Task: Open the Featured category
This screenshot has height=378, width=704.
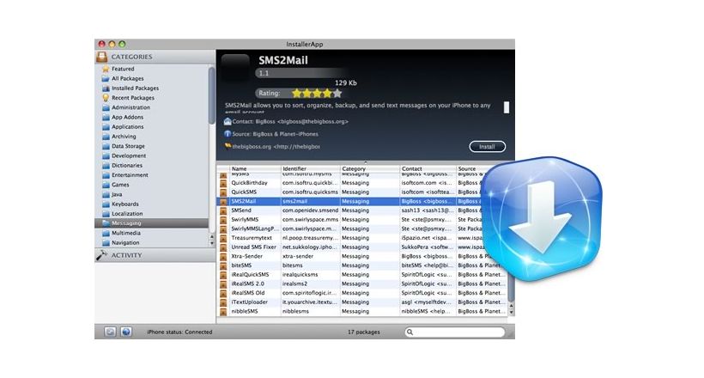Action: pyautogui.click(x=123, y=69)
